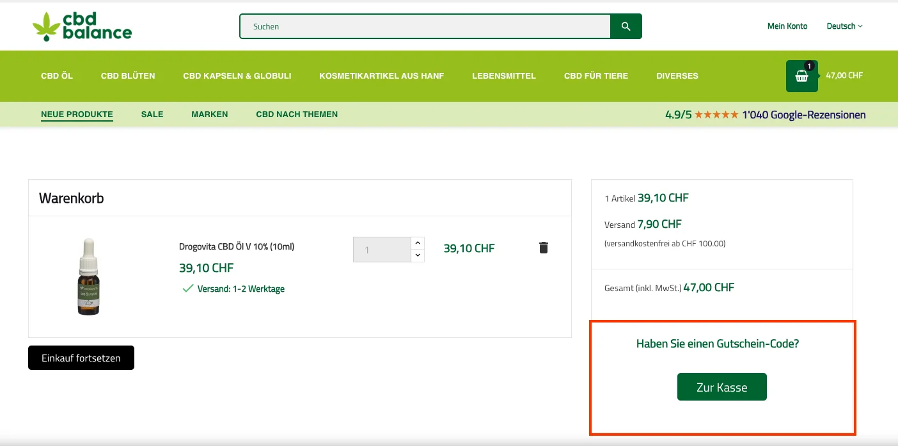Open the Deutsch language dropdown
Image resolution: width=898 pixels, height=446 pixels.
tap(844, 26)
